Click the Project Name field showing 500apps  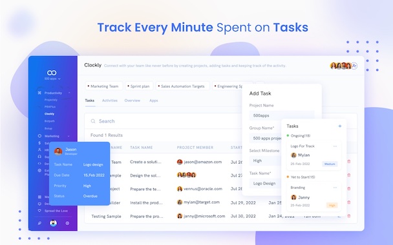282,115
